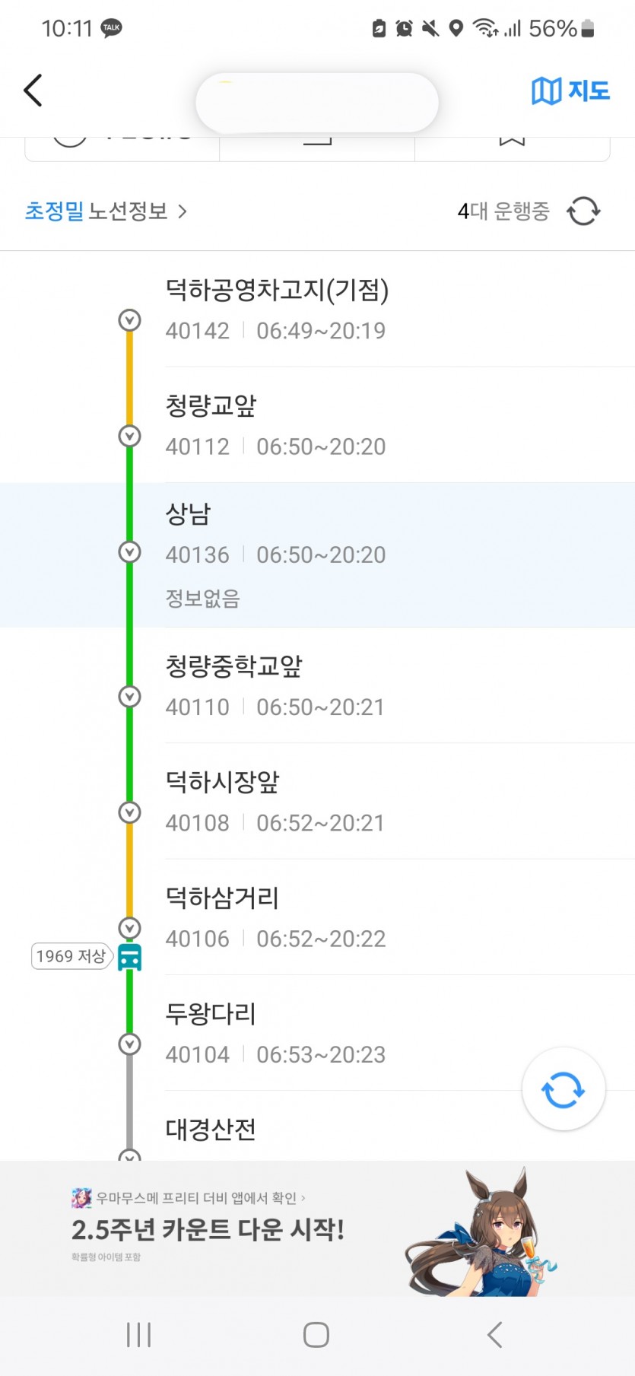Viewport: 635px width, 1376px height.
Task: Refresh the 4대 운행중 bus status
Action: [x=583, y=211]
